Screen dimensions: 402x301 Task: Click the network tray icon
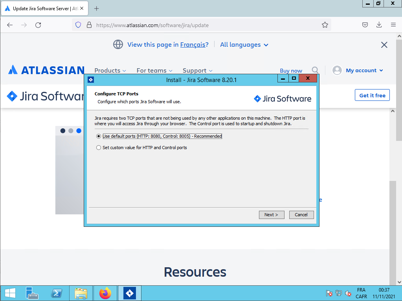pos(338,293)
